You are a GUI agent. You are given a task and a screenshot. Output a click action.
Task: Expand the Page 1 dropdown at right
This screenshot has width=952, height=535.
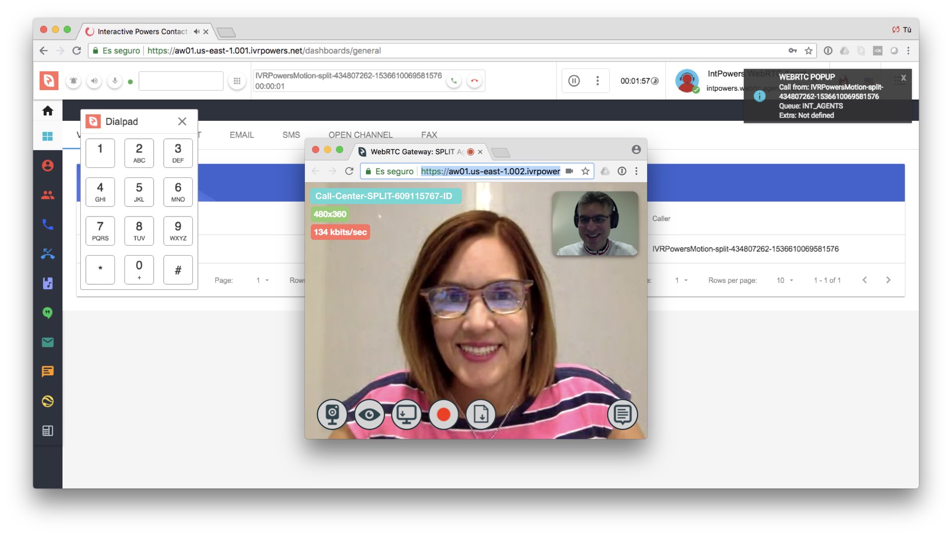(x=681, y=280)
